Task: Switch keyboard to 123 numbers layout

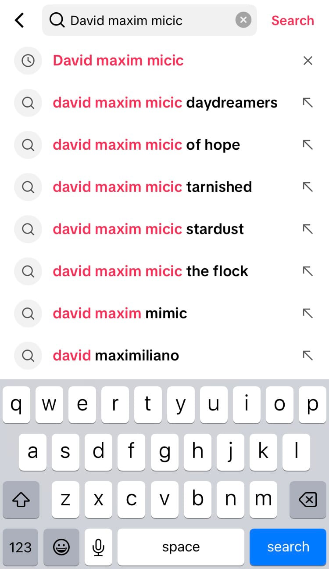Action: click(20, 547)
